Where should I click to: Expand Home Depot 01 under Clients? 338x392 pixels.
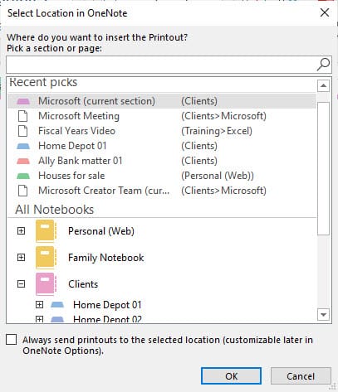pos(40,305)
